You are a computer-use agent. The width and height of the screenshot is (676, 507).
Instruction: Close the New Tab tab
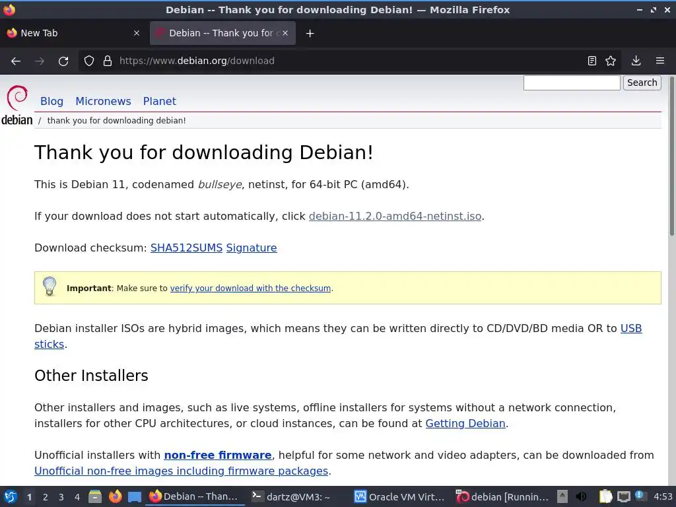pos(137,33)
